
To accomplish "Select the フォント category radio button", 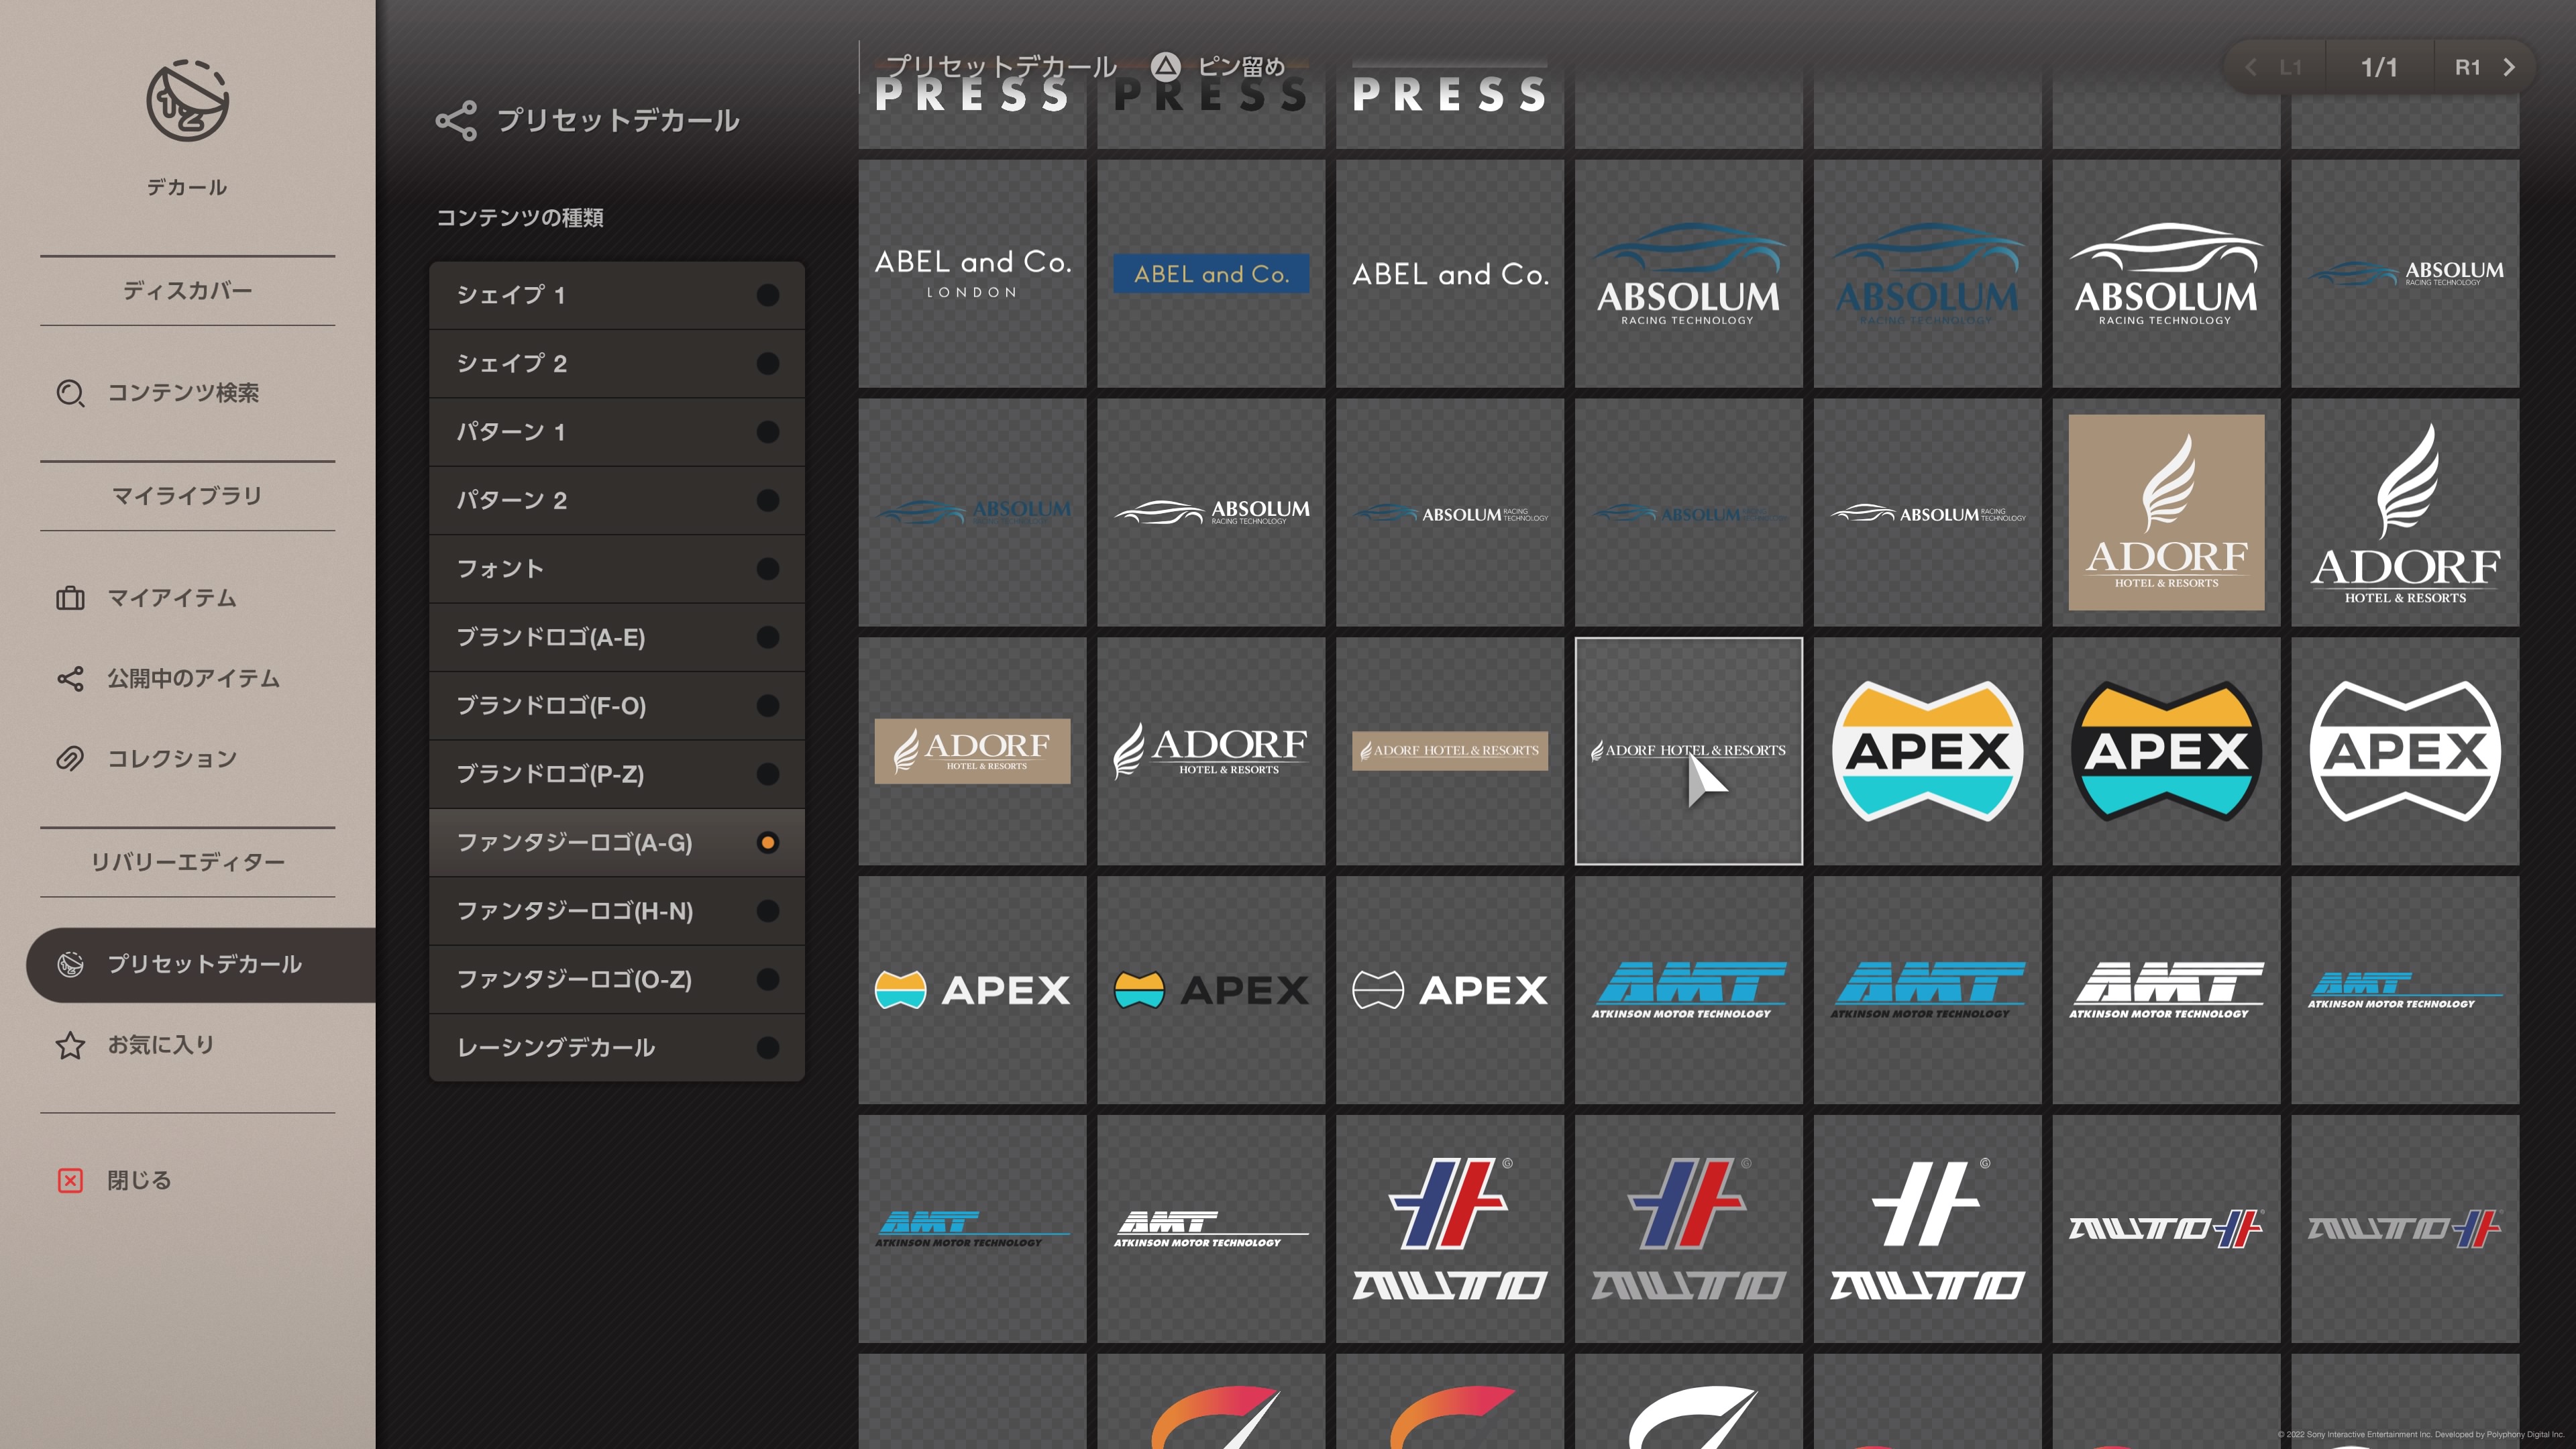I will point(767,569).
